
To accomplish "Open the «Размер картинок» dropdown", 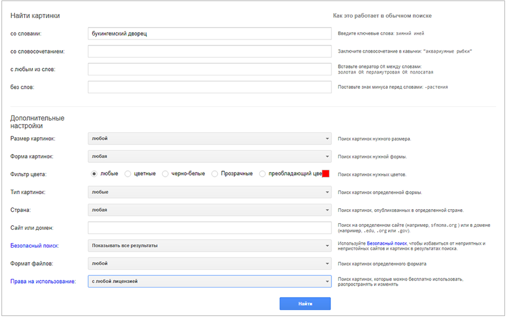I will (x=209, y=138).
